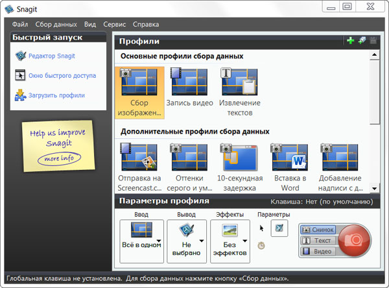Click the Дополнительные профили сбора данных heading

(x=195, y=131)
